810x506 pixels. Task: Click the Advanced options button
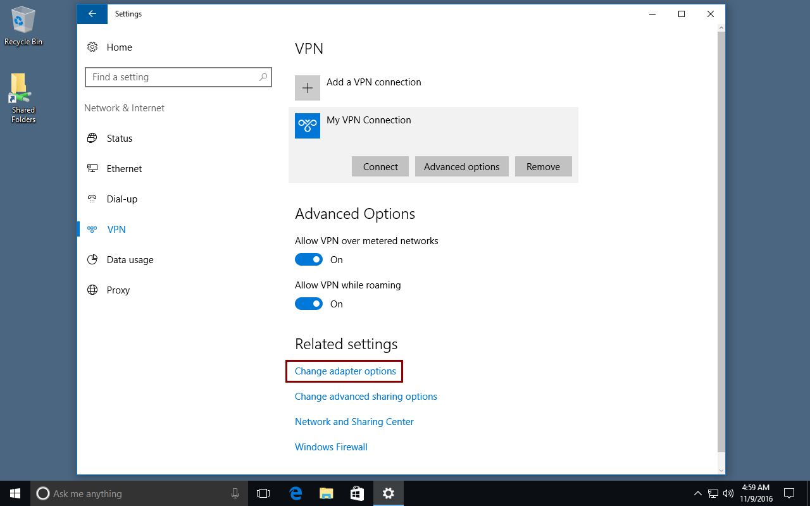click(x=462, y=166)
